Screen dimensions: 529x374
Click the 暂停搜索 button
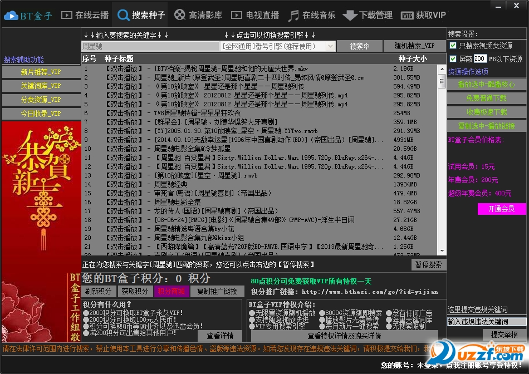(428, 264)
